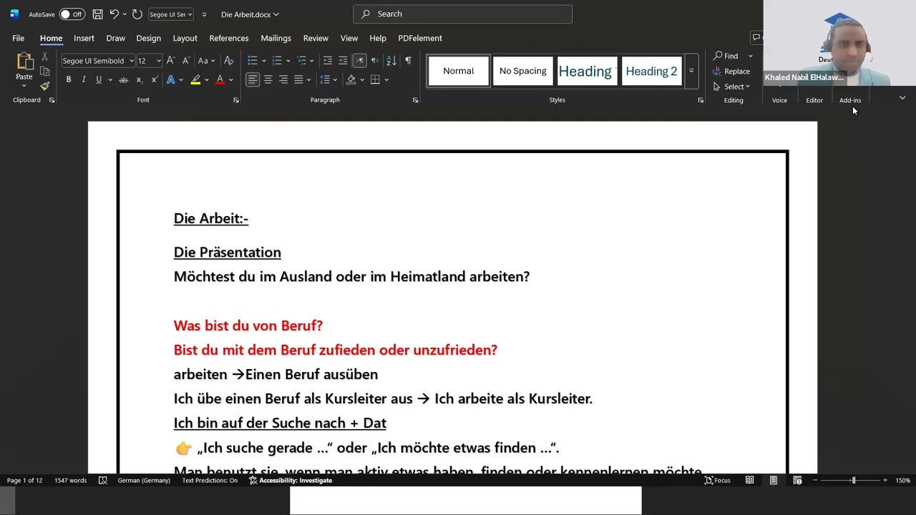Toggle Bold formatting
916x515 pixels.
point(69,79)
